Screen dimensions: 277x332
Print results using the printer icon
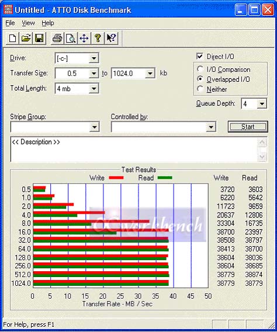57,39
